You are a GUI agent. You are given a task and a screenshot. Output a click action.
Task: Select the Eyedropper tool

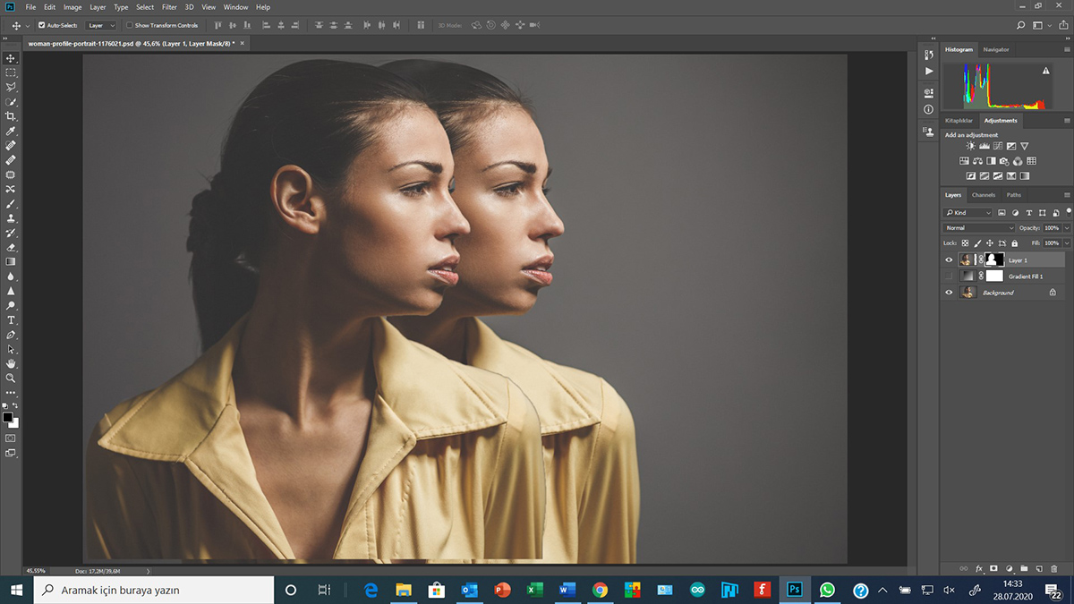[x=11, y=131]
